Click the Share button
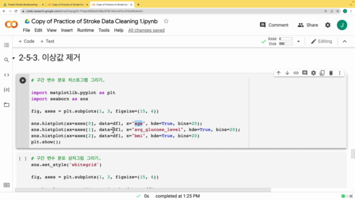The width and height of the screenshot is (355, 200). click(x=308, y=25)
